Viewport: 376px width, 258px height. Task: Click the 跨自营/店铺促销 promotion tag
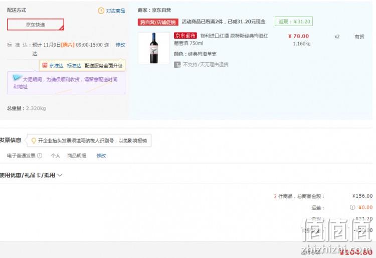[x=158, y=22]
